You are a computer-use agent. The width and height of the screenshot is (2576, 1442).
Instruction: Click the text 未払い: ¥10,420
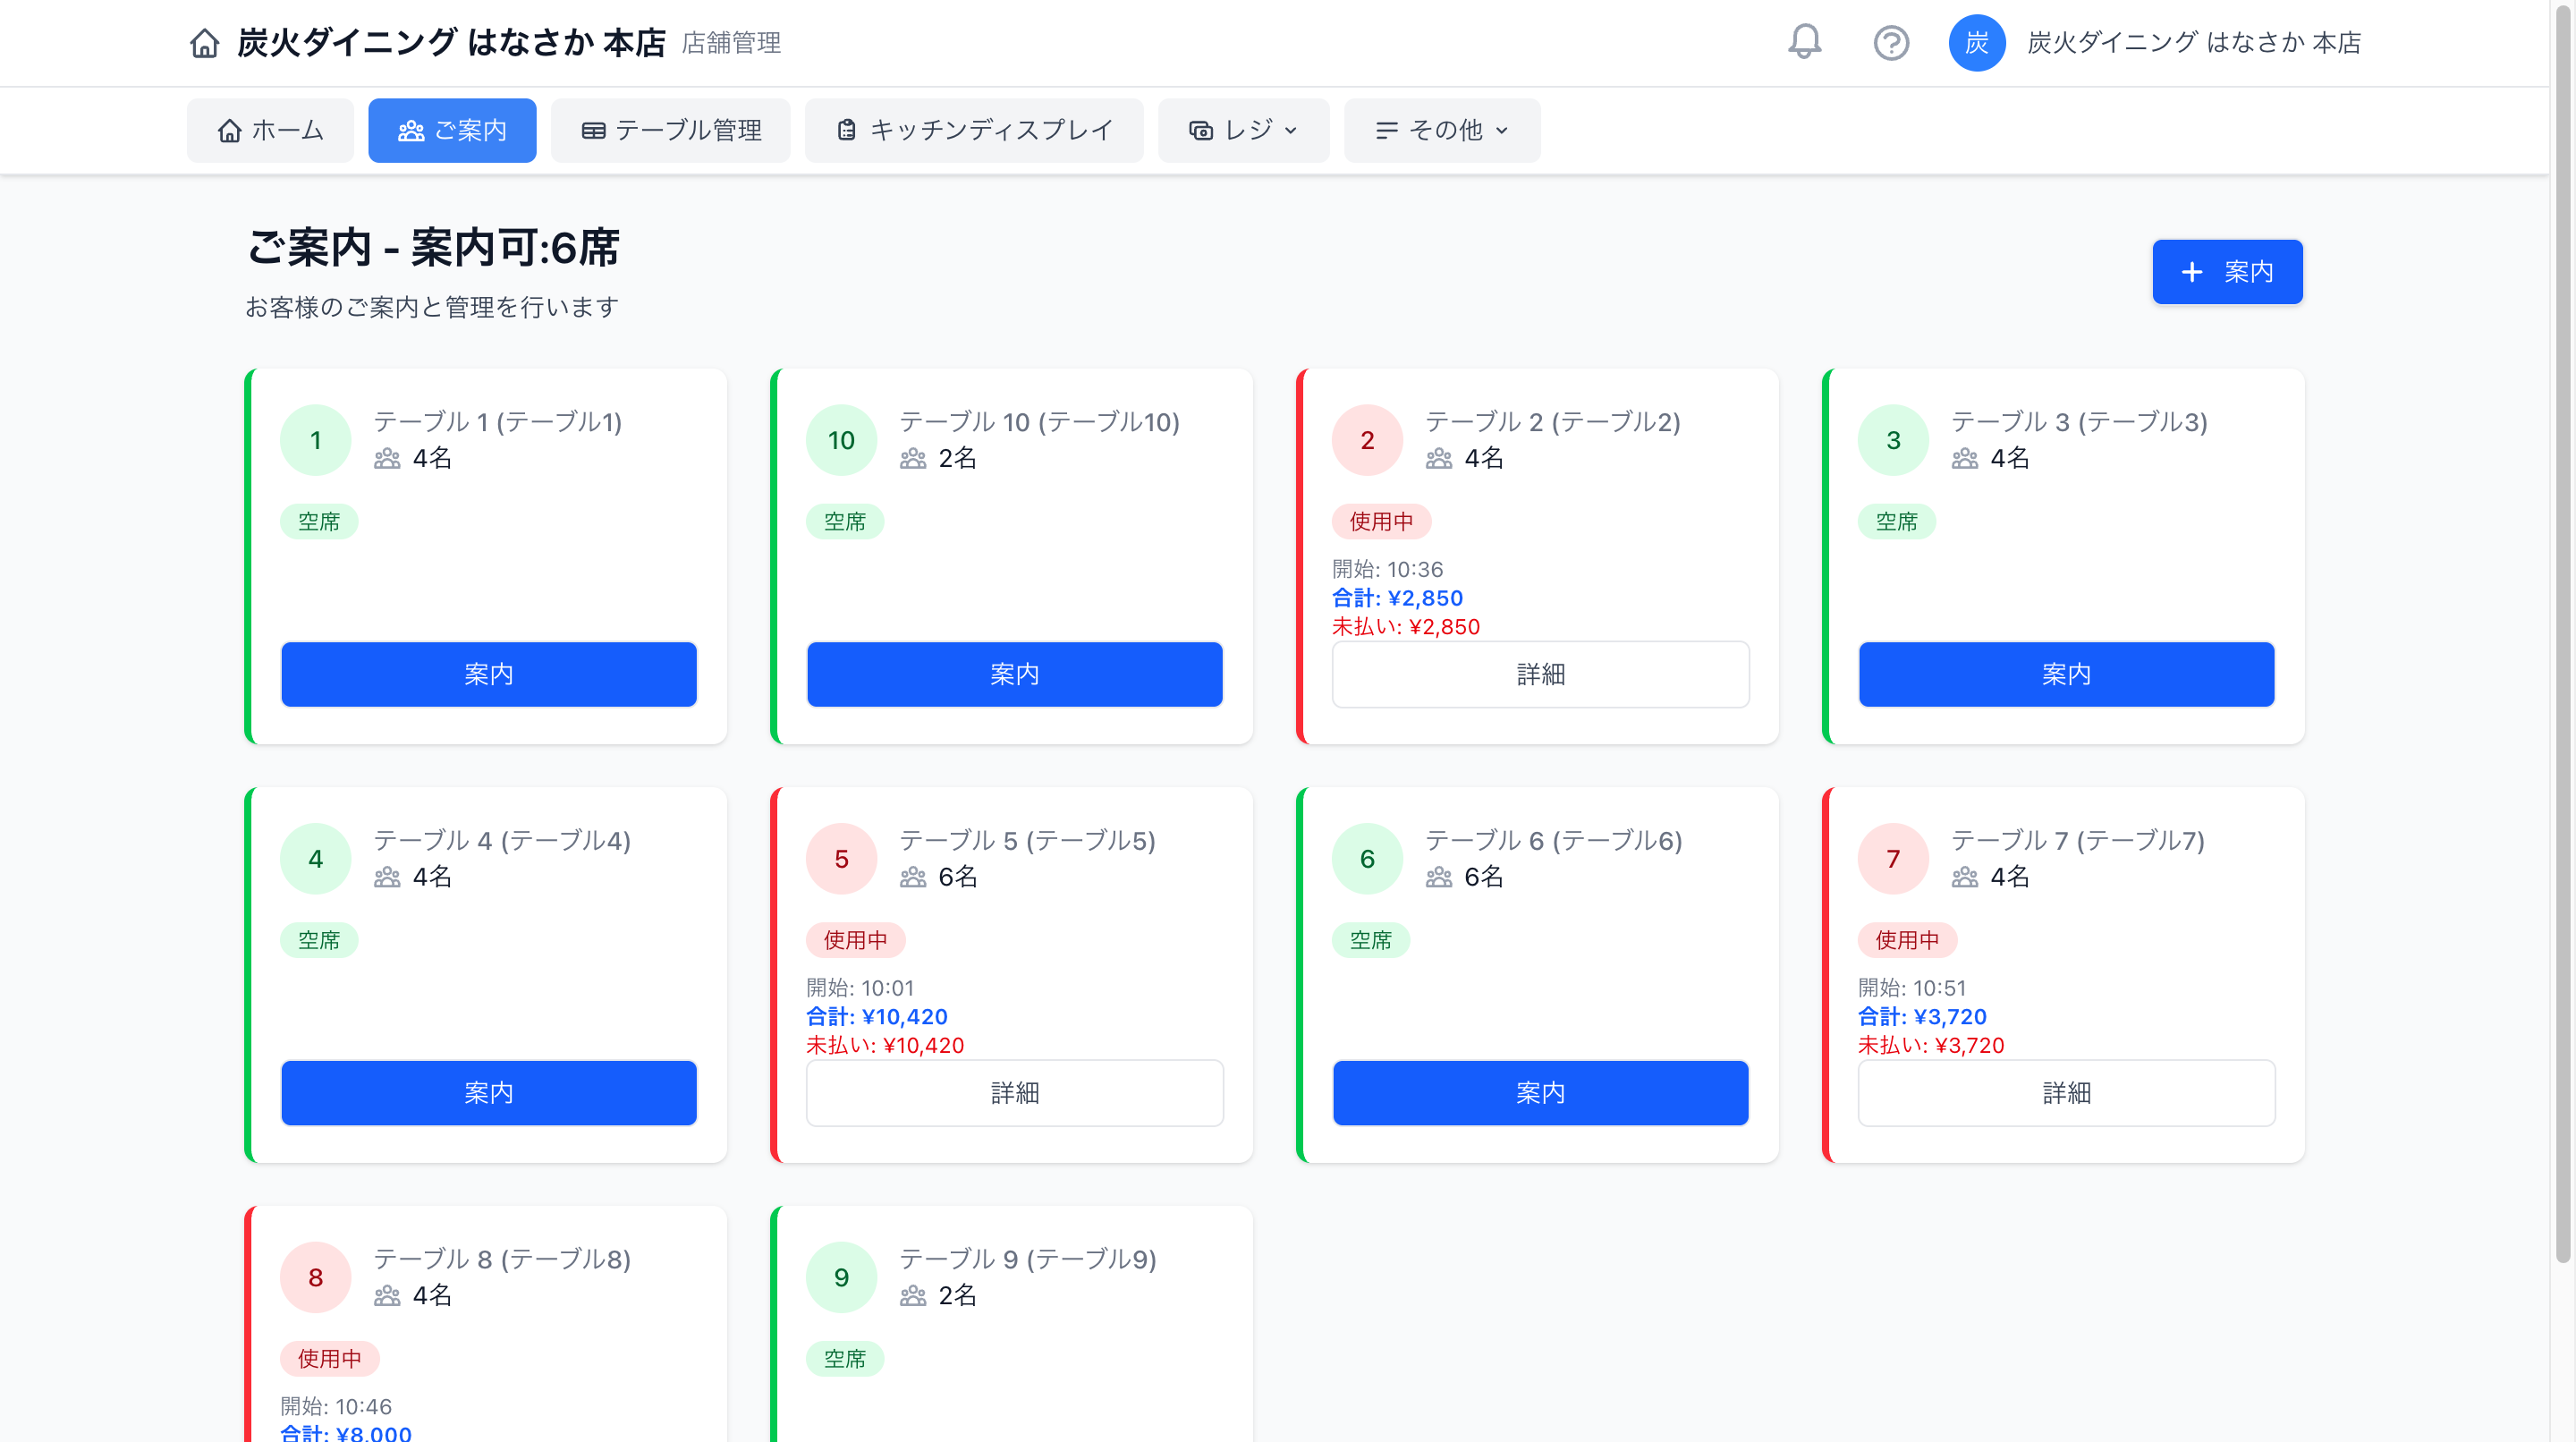click(x=885, y=1046)
